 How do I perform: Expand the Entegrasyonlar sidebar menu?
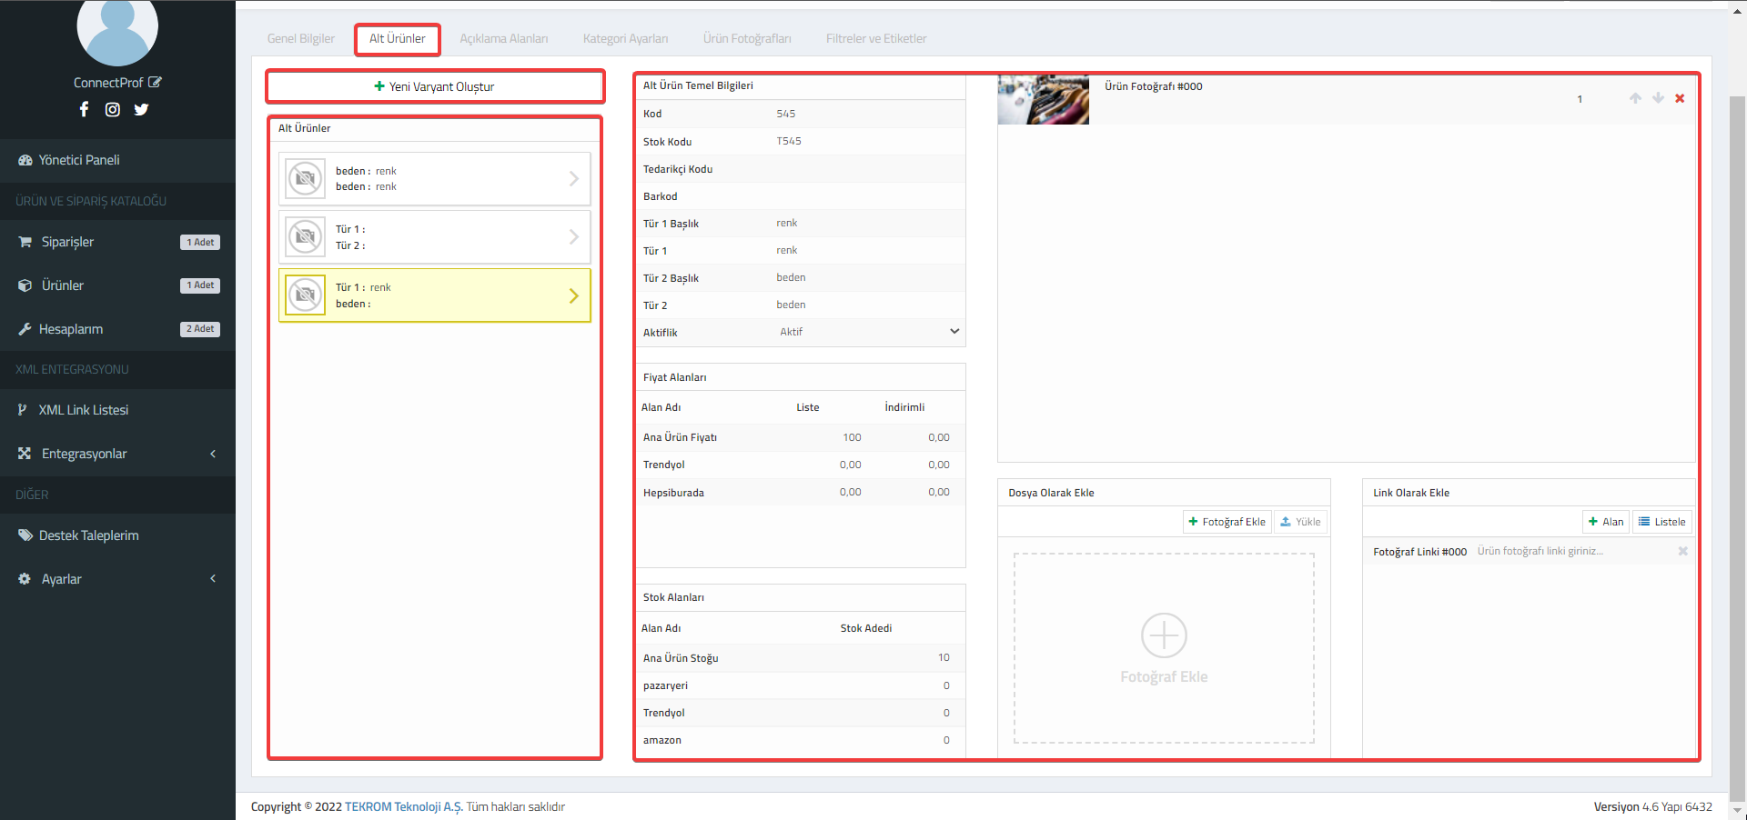click(117, 454)
